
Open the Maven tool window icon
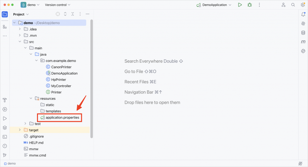click(303, 42)
